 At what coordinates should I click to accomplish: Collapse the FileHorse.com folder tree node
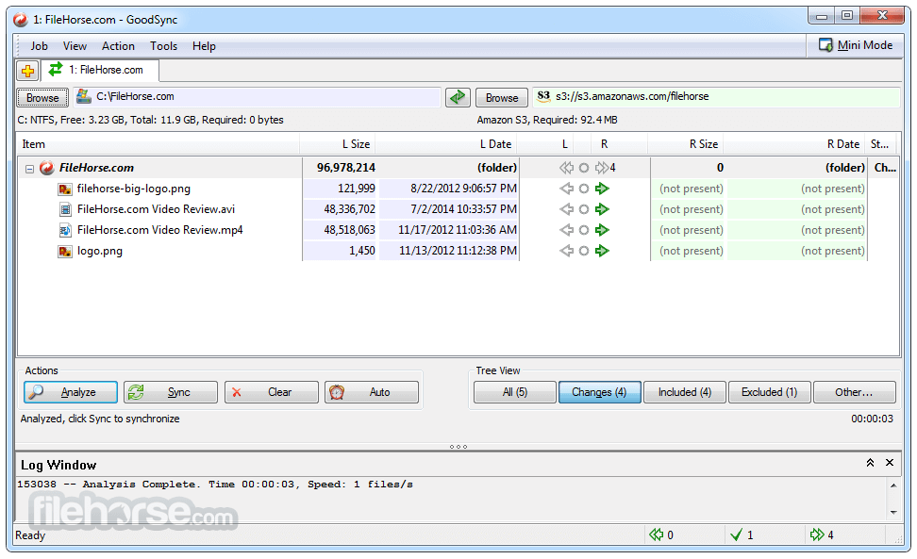coord(29,168)
